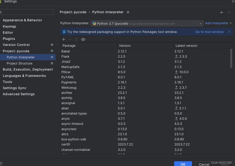
Task: Select the asynctest package row
Action: pos(145,129)
